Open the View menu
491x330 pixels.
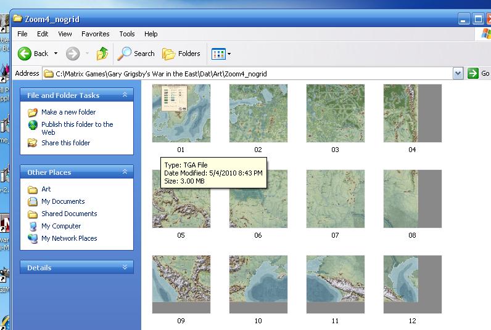[x=65, y=34]
